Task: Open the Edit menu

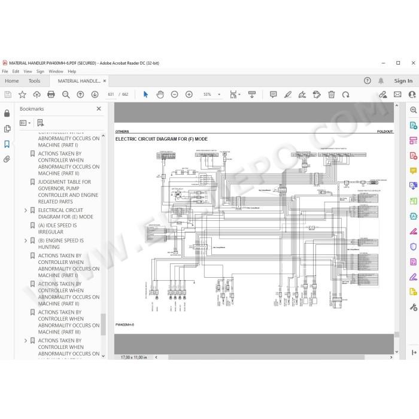Action: pos(16,71)
